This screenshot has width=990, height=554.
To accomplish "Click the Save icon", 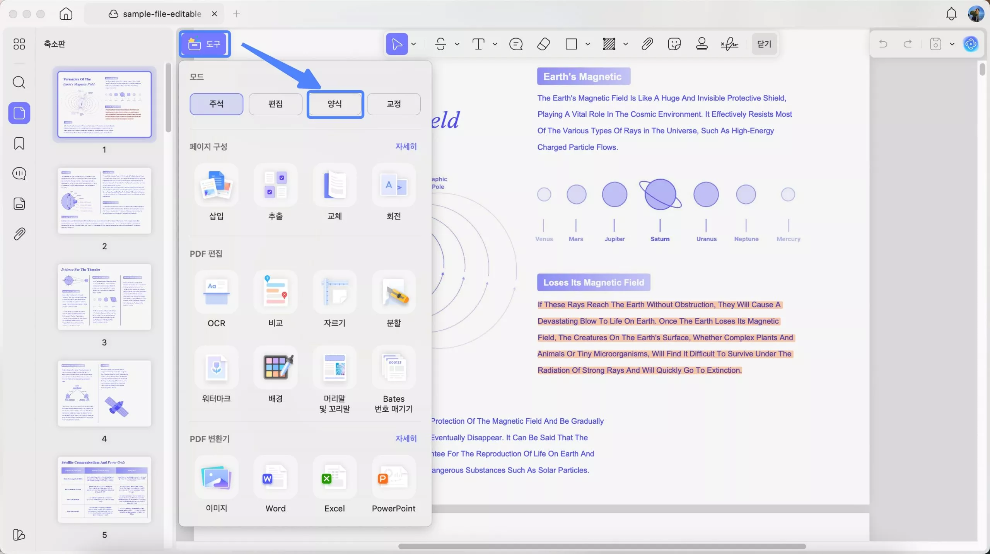I will (x=935, y=44).
